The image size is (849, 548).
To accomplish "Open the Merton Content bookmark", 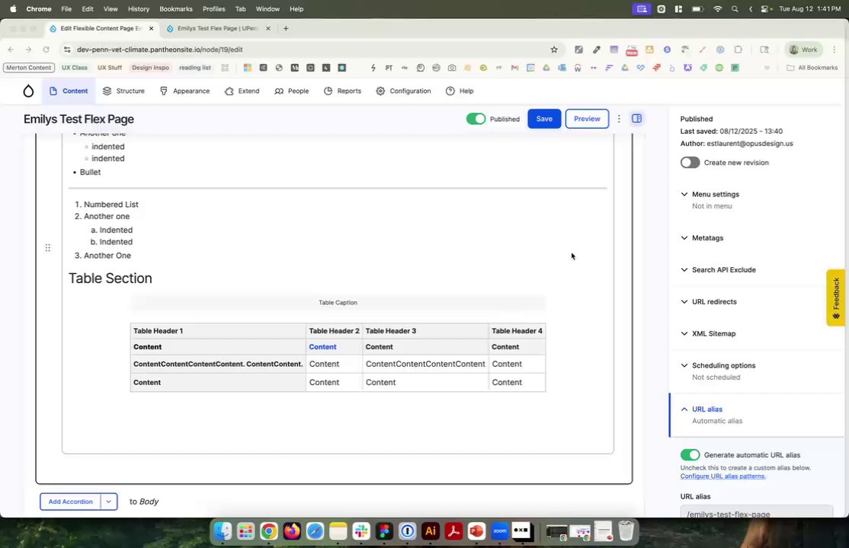I will [29, 68].
